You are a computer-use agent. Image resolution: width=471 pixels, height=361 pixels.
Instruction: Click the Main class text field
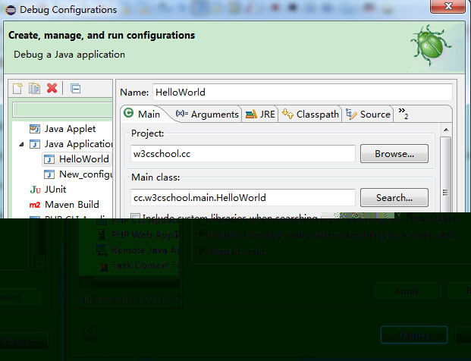[243, 198]
